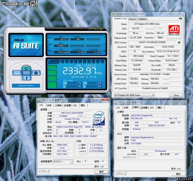Close the left CPU-Z window with red X
This screenshot has height=181, width=193.
coord(106,99)
